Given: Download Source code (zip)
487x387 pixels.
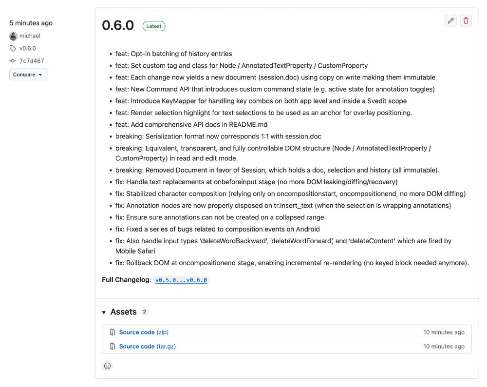Looking at the screenshot, I should point(144,332).
